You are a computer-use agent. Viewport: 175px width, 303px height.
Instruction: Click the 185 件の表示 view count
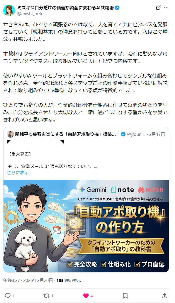[69, 280]
